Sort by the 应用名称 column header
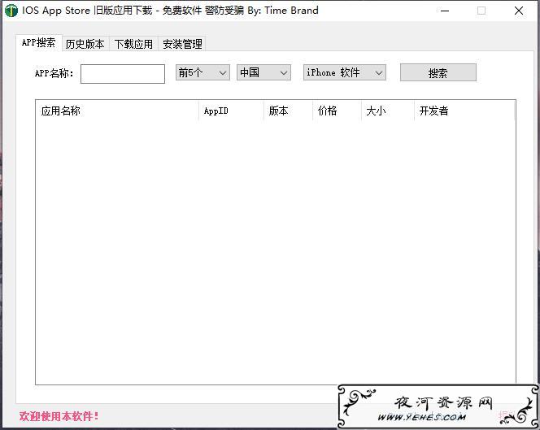Image resolution: width=540 pixels, height=430 pixels. point(117,111)
